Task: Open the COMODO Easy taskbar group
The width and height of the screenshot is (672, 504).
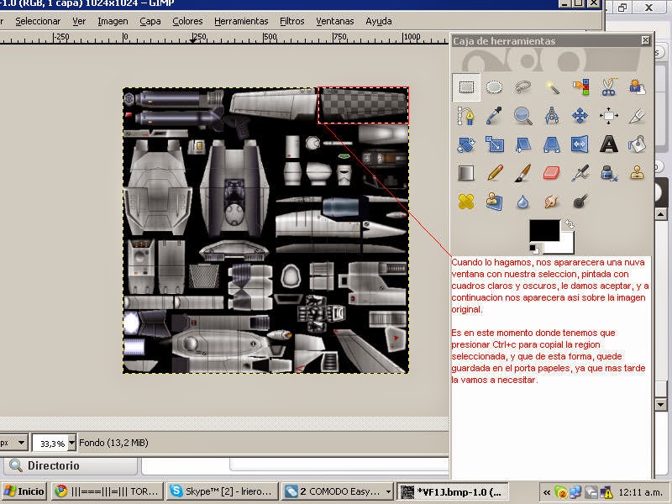Action: [337, 491]
